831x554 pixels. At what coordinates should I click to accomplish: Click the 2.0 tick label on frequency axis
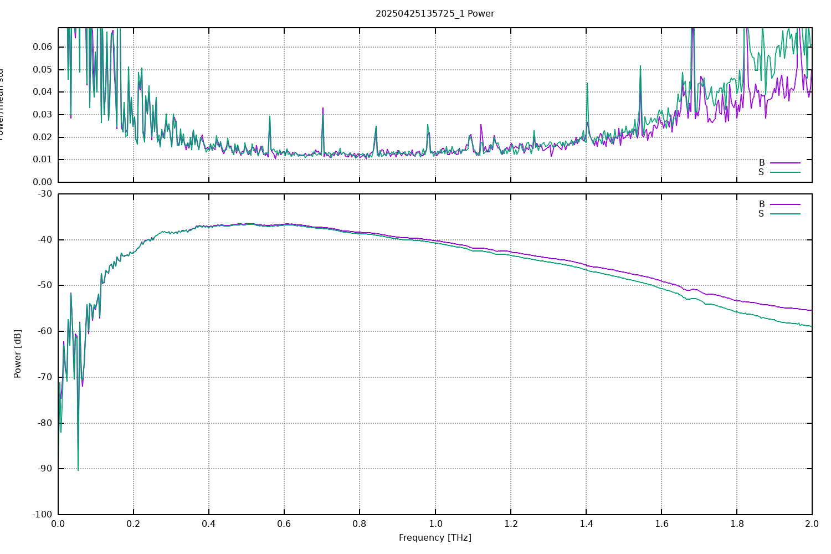click(812, 523)
